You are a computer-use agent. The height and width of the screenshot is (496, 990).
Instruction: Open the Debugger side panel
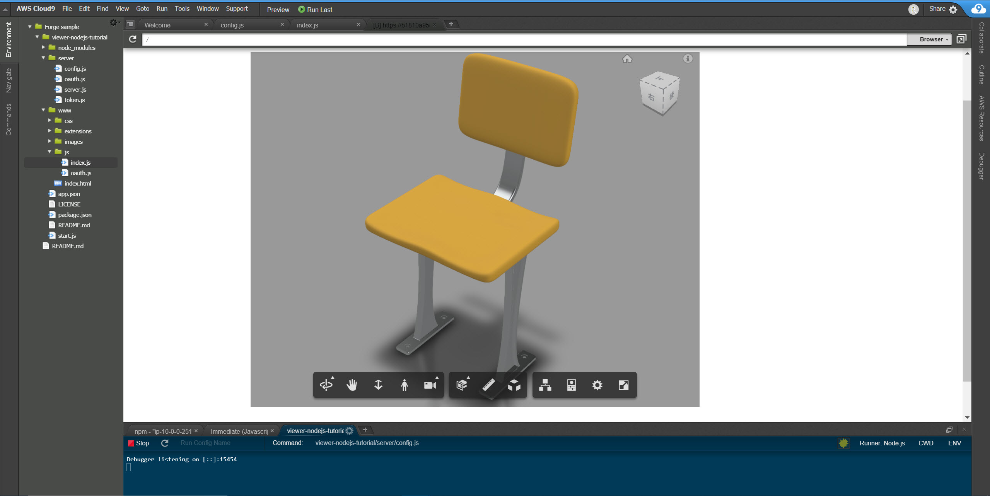coord(981,165)
